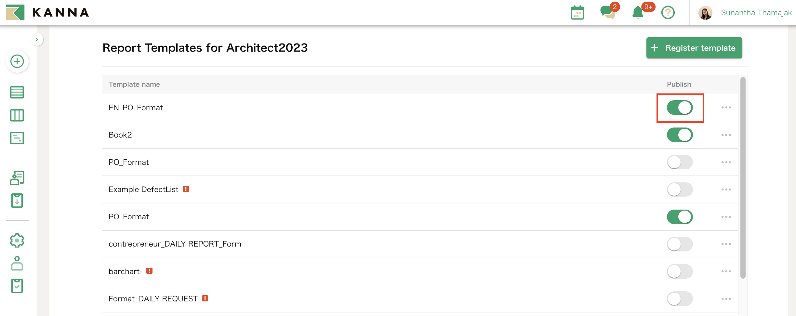This screenshot has width=796, height=316.
Task: Enable publishing for PO_Format
Action: 680,162
